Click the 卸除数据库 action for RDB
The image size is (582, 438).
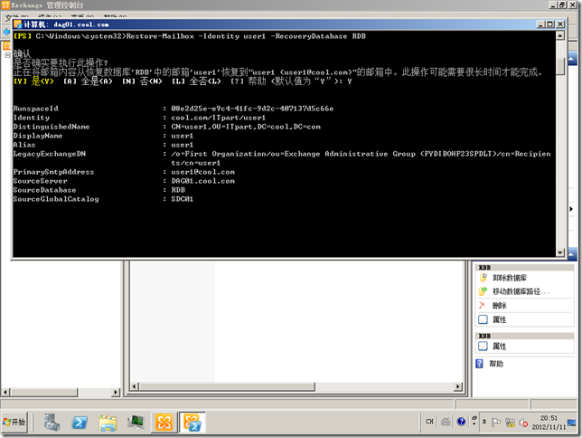click(509, 278)
